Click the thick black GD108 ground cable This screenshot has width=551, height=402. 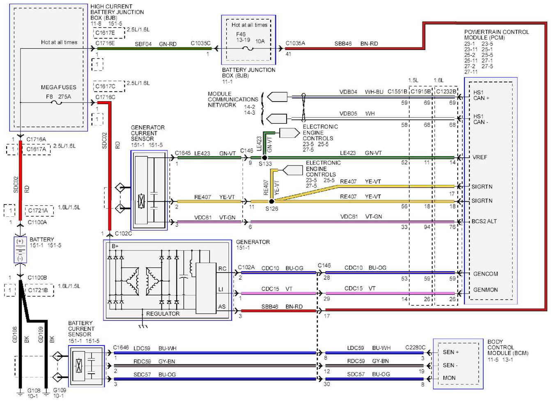(20, 334)
